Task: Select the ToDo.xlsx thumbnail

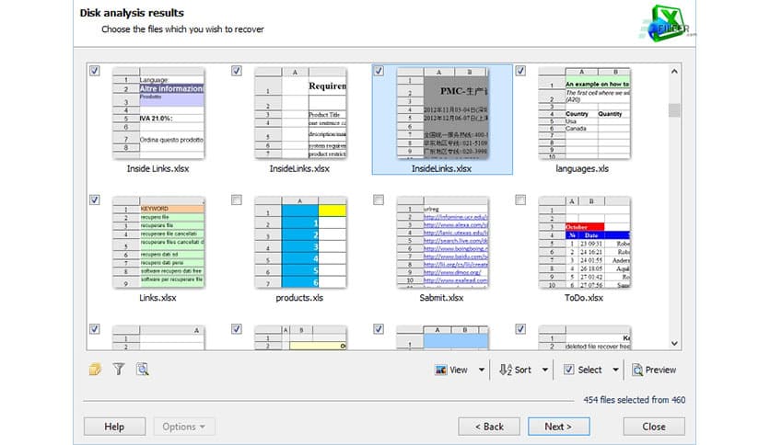Action: [x=584, y=242]
